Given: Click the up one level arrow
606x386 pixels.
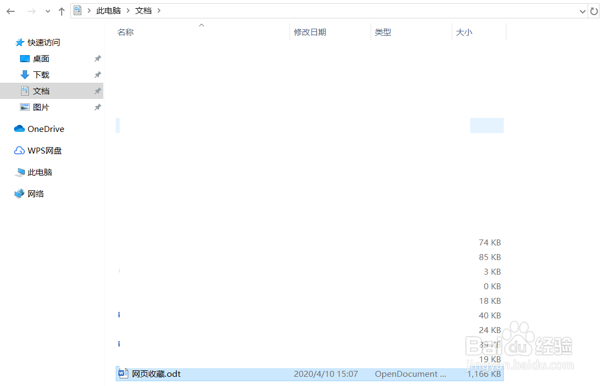Looking at the screenshot, I should click(x=61, y=11).
